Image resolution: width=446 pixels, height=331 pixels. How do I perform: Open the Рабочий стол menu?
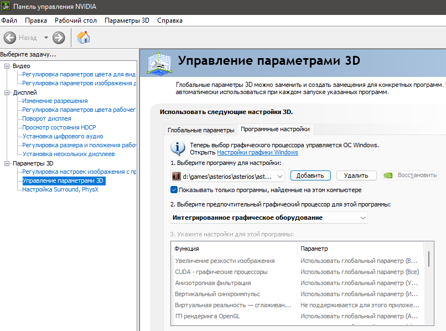click(76, 20)
